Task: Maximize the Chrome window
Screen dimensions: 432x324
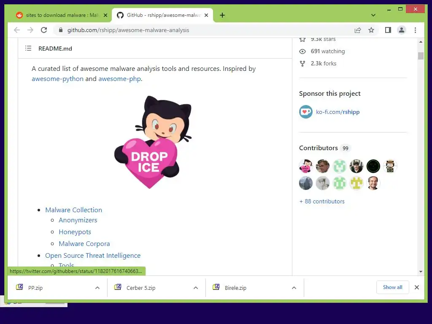Action: (x=400, y=9)
